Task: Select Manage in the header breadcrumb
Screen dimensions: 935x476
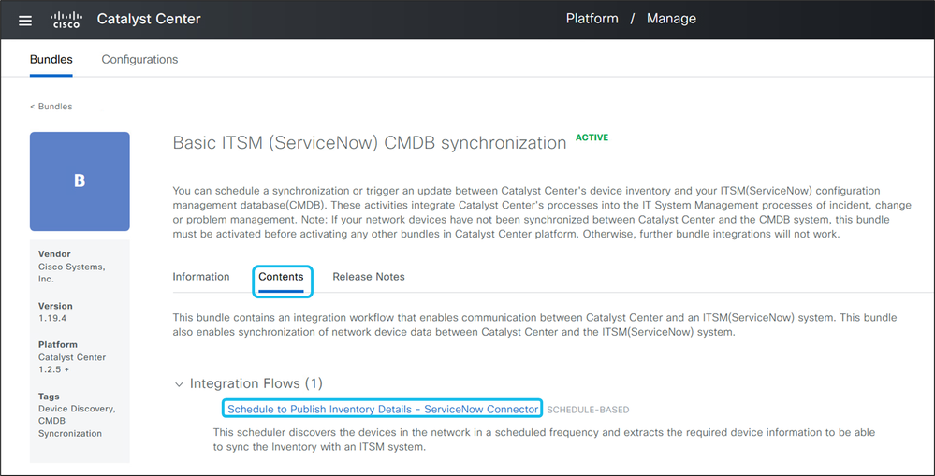Action: click(x=671, y=19)
